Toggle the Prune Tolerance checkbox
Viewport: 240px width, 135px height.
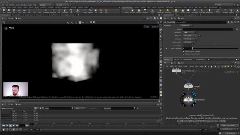click(x=166, y=48)
